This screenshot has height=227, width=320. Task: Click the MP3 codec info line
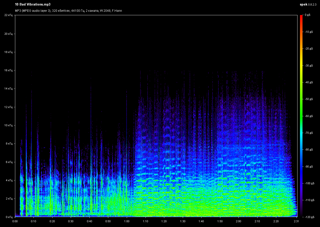(x=68, y=11)
